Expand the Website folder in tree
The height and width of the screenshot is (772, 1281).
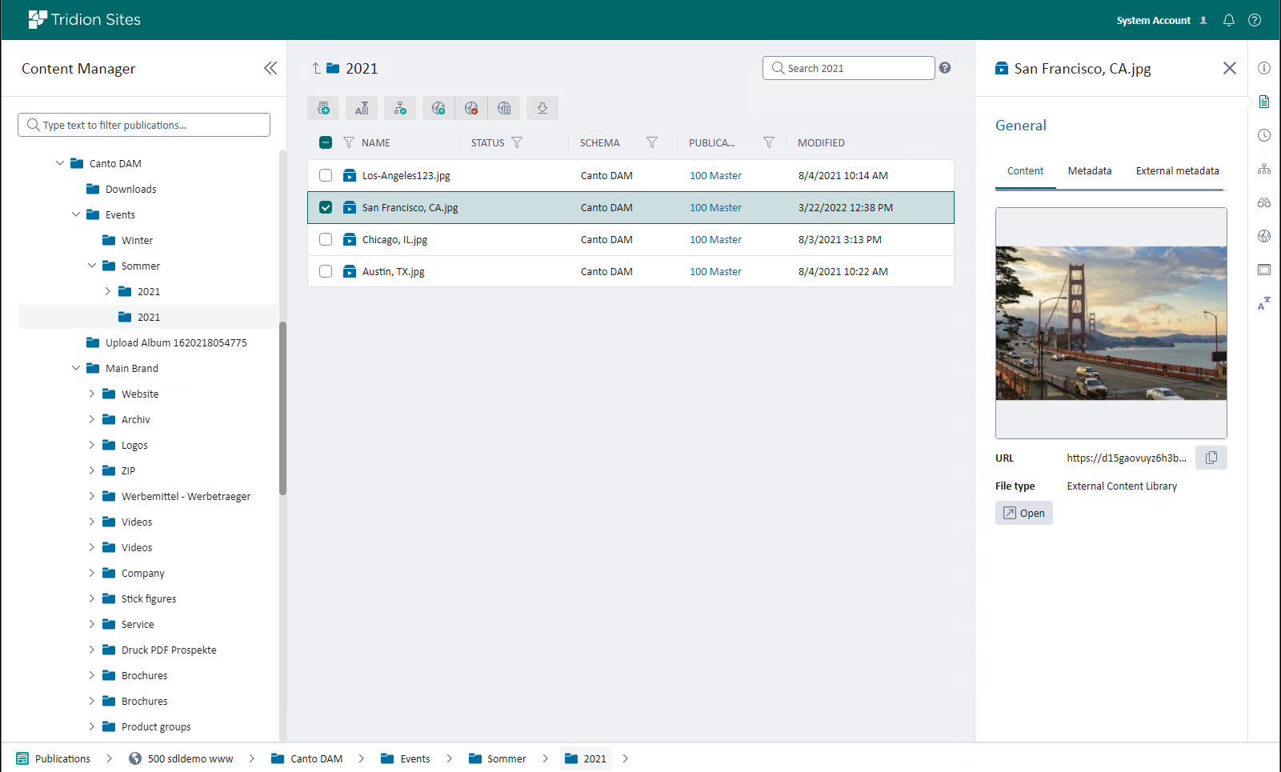91,394
